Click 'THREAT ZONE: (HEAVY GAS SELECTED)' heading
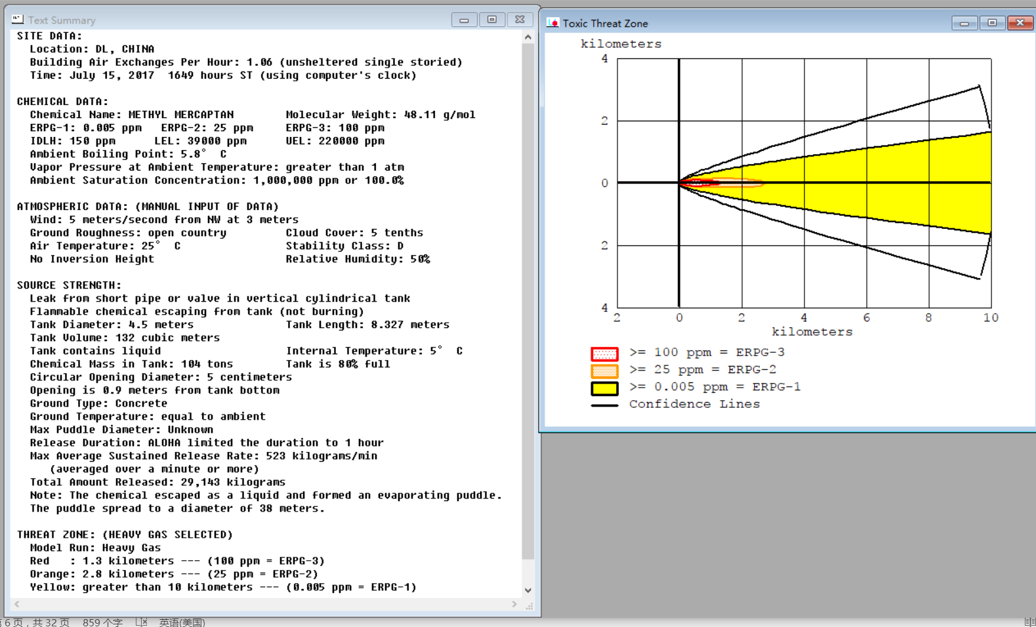1036x627 pixels. pyautogui.click(x=125, y=535)
